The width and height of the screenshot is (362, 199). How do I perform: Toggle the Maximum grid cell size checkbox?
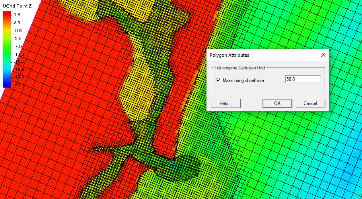click(x=218, y=80)
